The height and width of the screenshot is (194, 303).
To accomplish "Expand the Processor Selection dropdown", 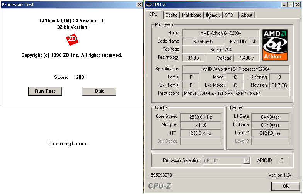I will pyautogui.click(x=247, y=160).
